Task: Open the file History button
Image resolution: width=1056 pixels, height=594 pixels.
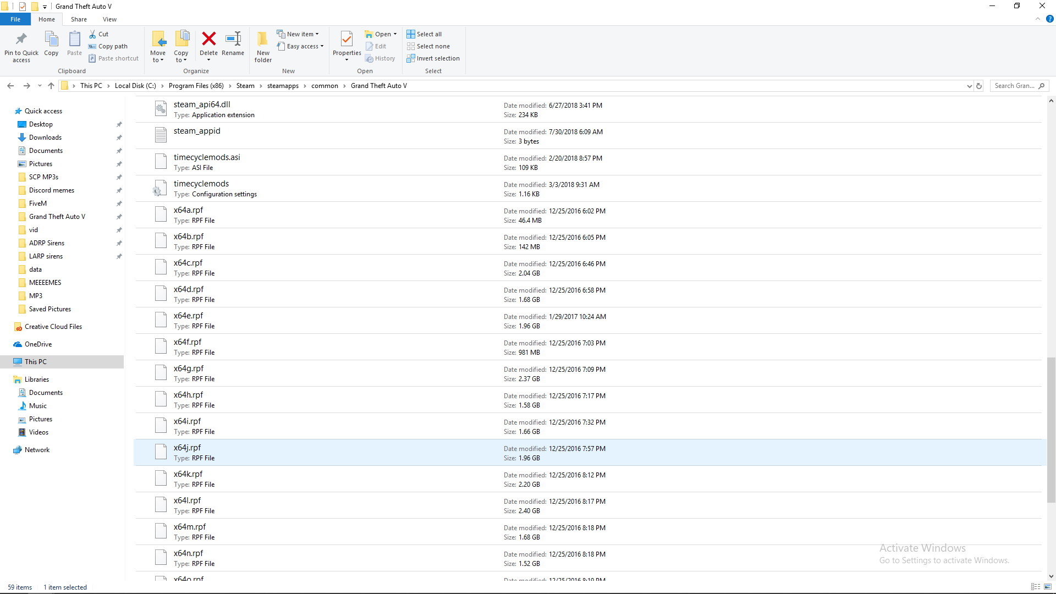Action: tap(381, 58)
